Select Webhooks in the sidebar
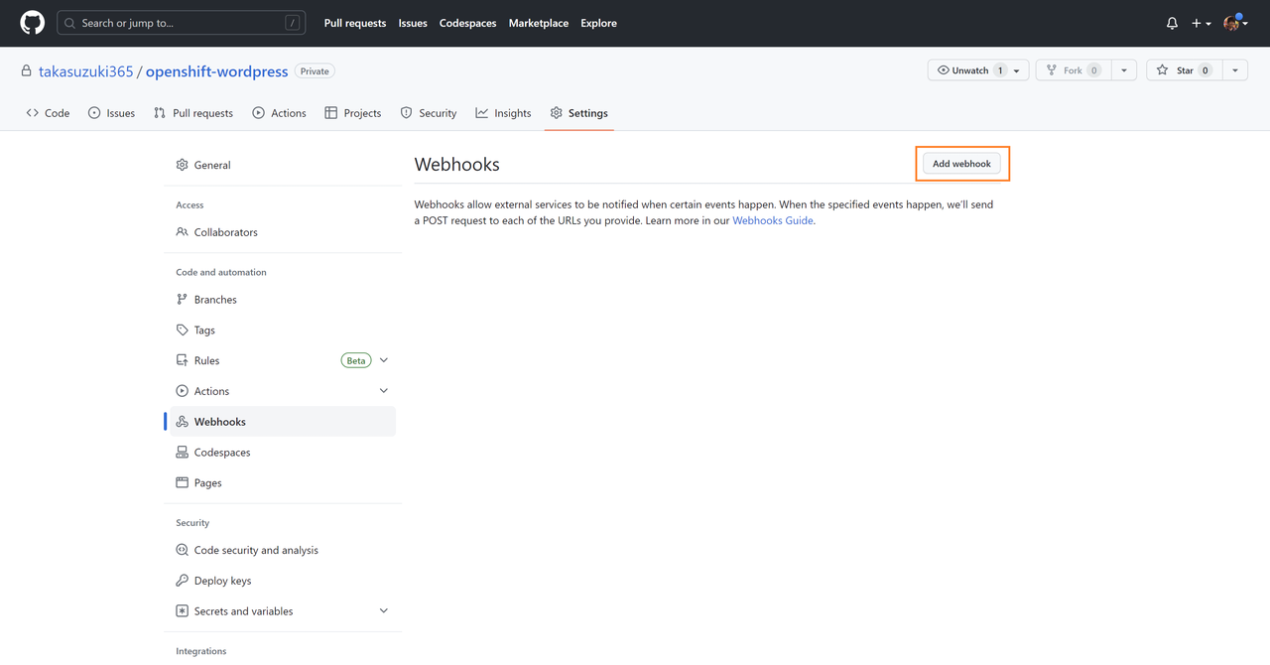The width and height of the screenshot is (1270, 665). [x=283, y=422]
